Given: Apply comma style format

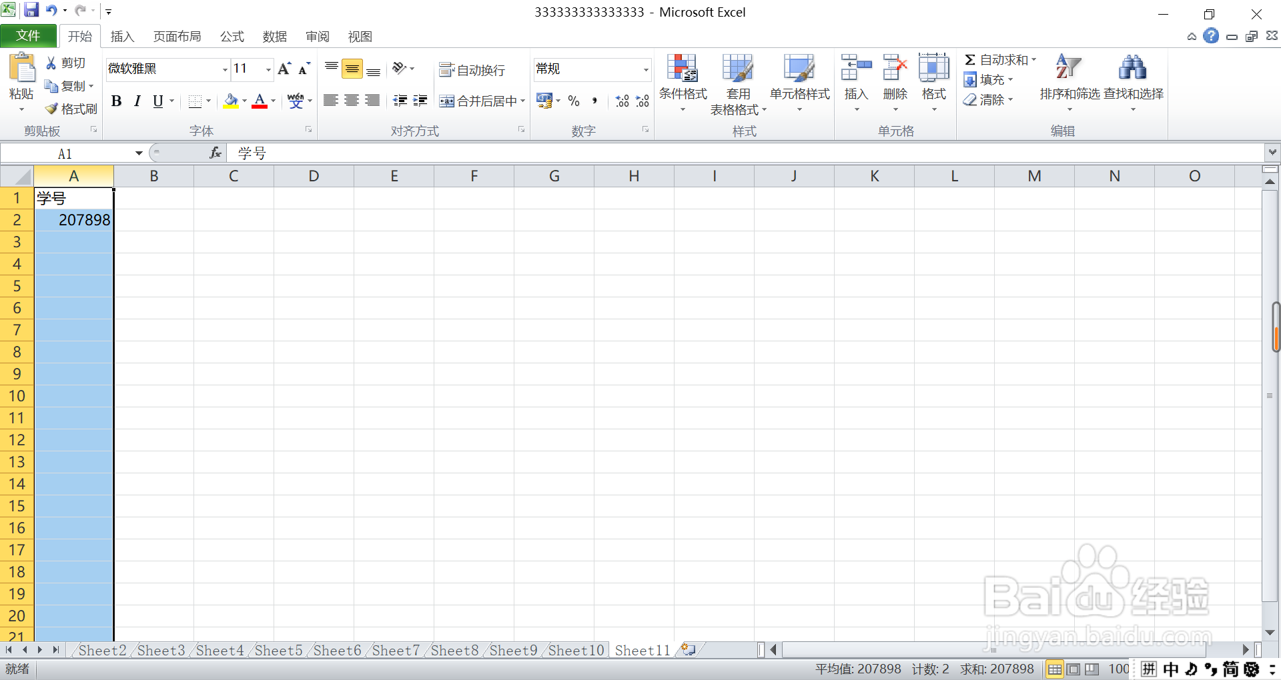Looking at the screenshot, I should coord(594,101).
